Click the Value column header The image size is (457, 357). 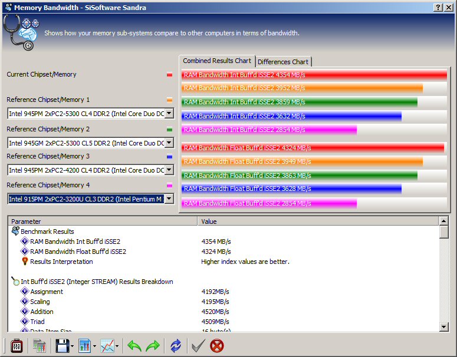318,222
